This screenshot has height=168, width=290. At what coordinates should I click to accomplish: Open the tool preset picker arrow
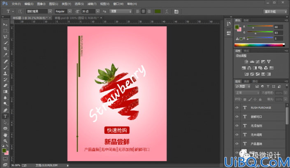point(13,12)
